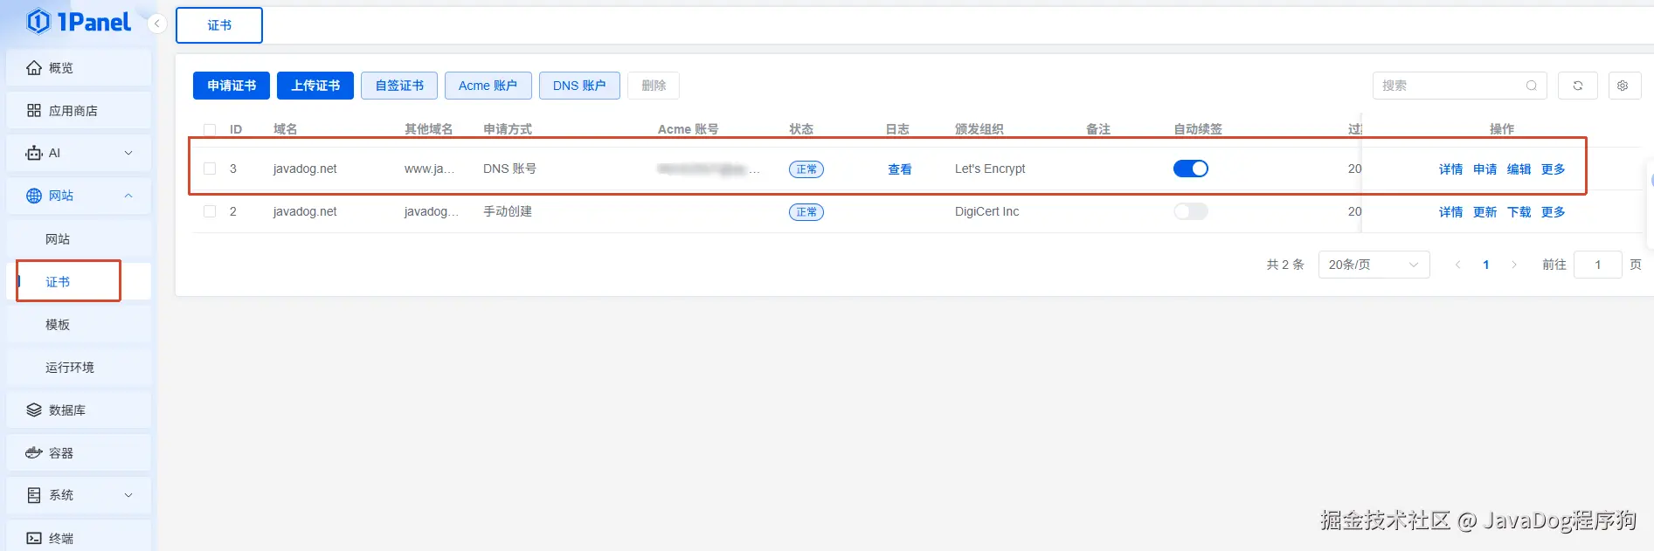Click the AI robot icon
The height and width of the screenshot is (551, 1654).
click(x=34, y=153)
